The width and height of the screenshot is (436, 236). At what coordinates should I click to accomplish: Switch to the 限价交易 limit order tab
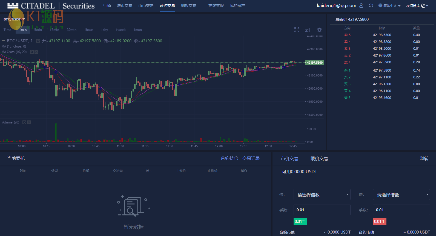[319, 158]
